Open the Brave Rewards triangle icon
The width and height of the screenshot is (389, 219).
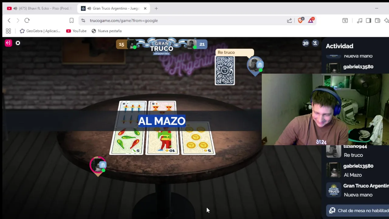point(311,20)
